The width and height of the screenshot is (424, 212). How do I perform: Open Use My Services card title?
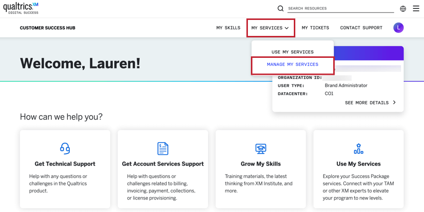359,164
